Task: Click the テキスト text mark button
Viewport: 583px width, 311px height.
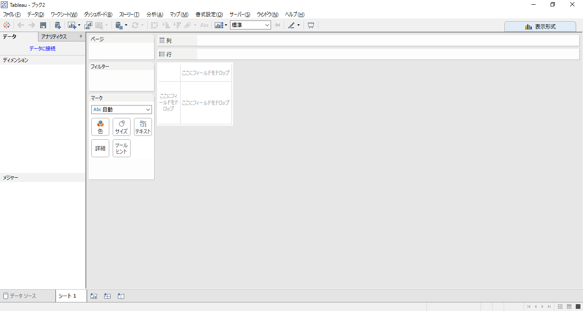Action: pos(143,127)
